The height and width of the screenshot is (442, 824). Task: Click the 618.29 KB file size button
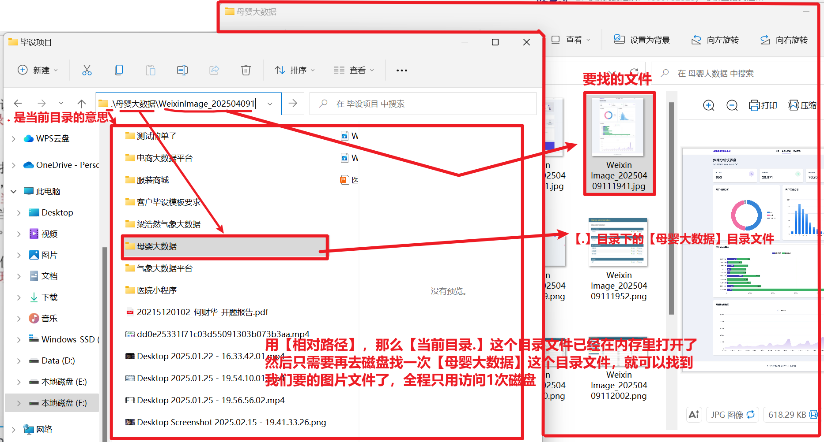click(x=792, y=415)
